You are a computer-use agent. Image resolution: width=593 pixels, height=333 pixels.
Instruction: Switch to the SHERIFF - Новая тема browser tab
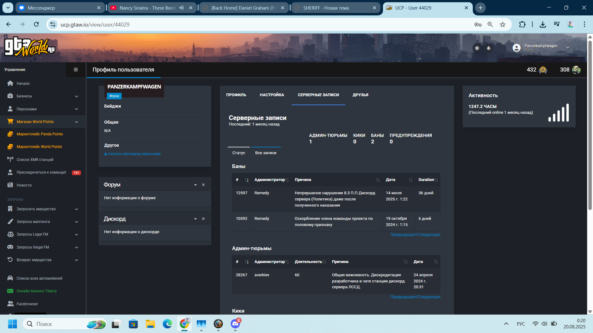[335, 8]
